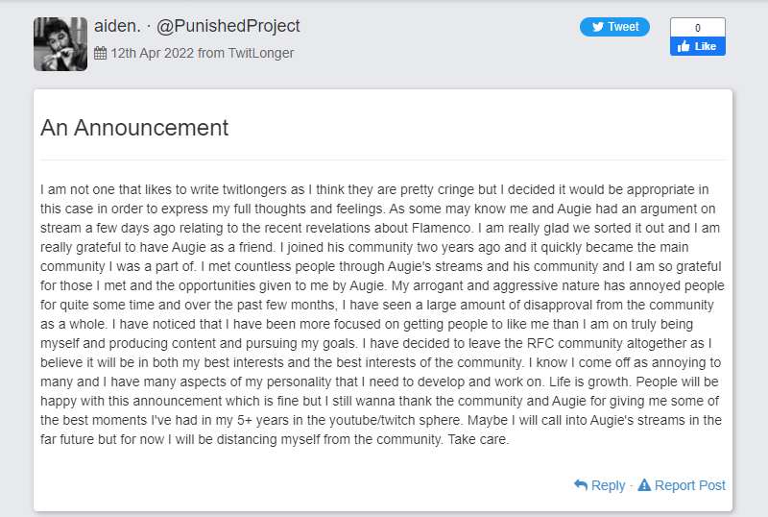
Task: Click the like count box showing 0
Action: pyautogui.click(x=698, y=28)
